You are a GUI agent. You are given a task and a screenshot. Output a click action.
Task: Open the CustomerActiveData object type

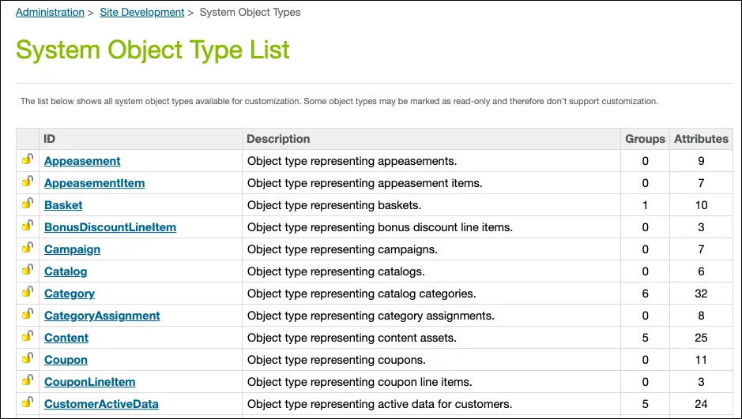(101, 404)
